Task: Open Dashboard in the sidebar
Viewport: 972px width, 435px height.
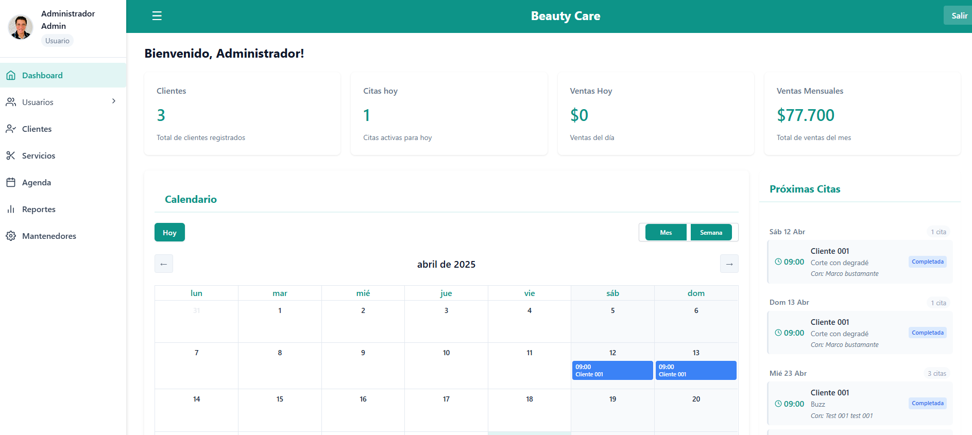Action: pyautogui.click(x=63, y=75)
